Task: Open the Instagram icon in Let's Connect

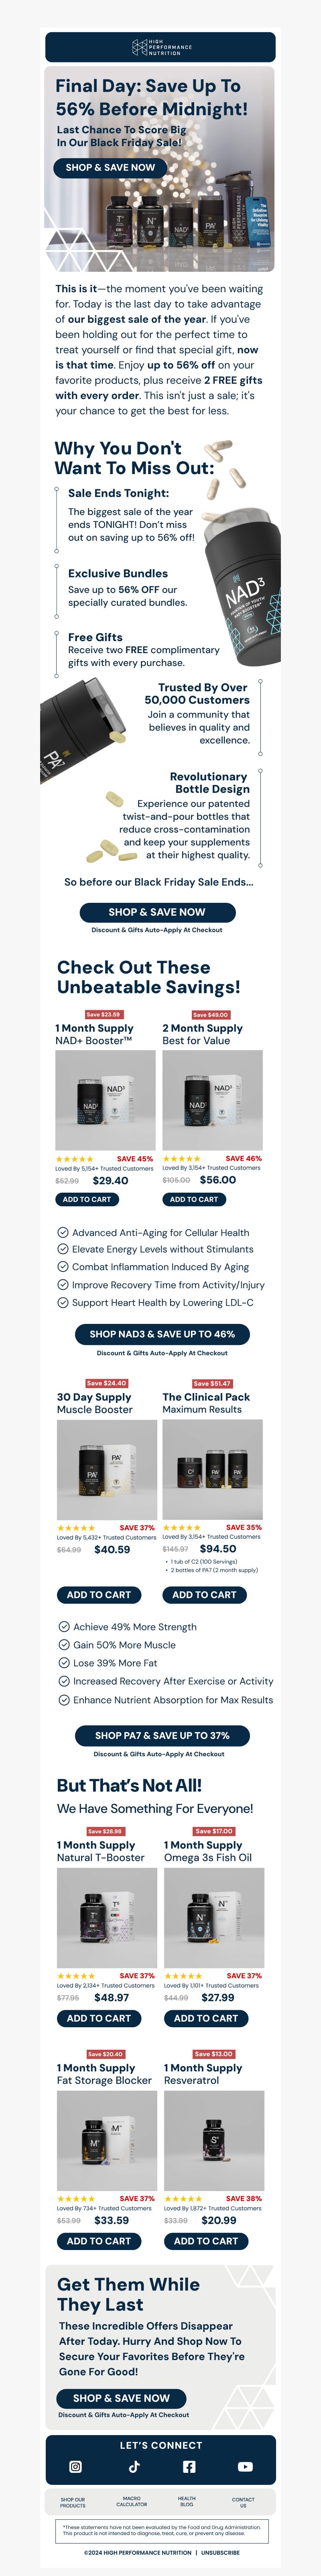Action: coord(75,2467)
